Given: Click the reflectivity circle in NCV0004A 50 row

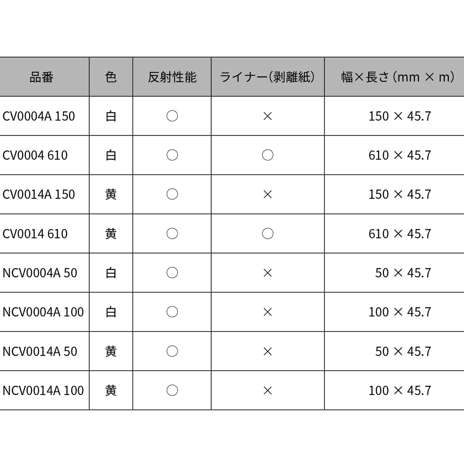Looking at the screenshot, I should (x=172, y=273).
